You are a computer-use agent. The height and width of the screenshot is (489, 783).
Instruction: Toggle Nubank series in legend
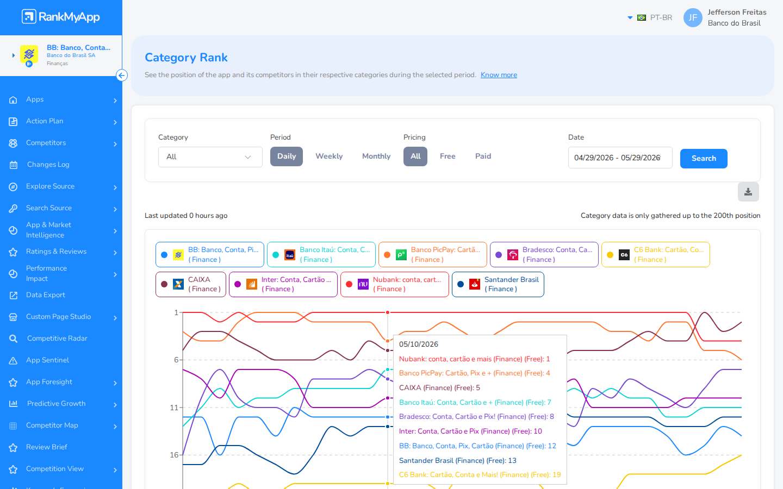click(395, 284)
